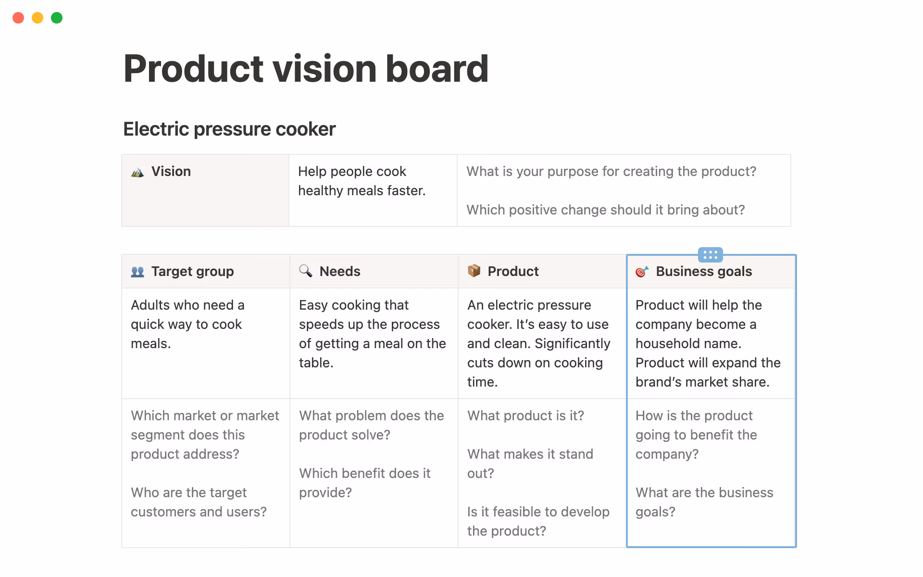This screenshot has width=923, height=577.
Task: Click 'How is the product going to benefit' text
Action: tap(696, 435)
